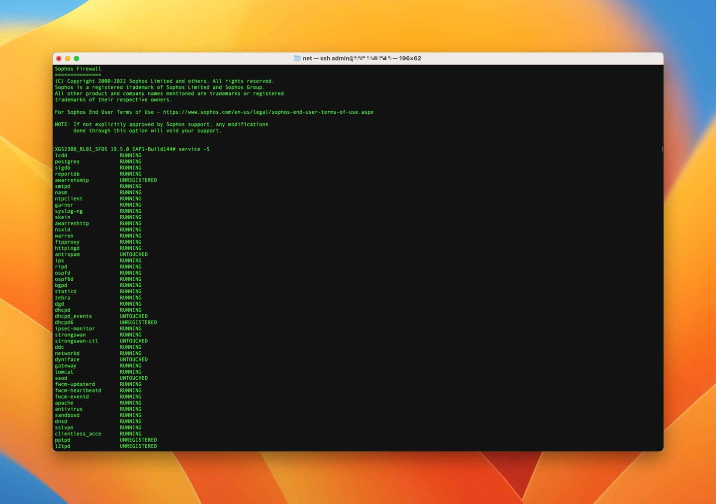This screenshot has height=504, width=716.
Task: Select the 'syslog-ng' service entry
Action: 69,211
